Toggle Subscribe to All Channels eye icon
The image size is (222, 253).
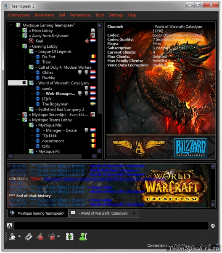[70, 237]
